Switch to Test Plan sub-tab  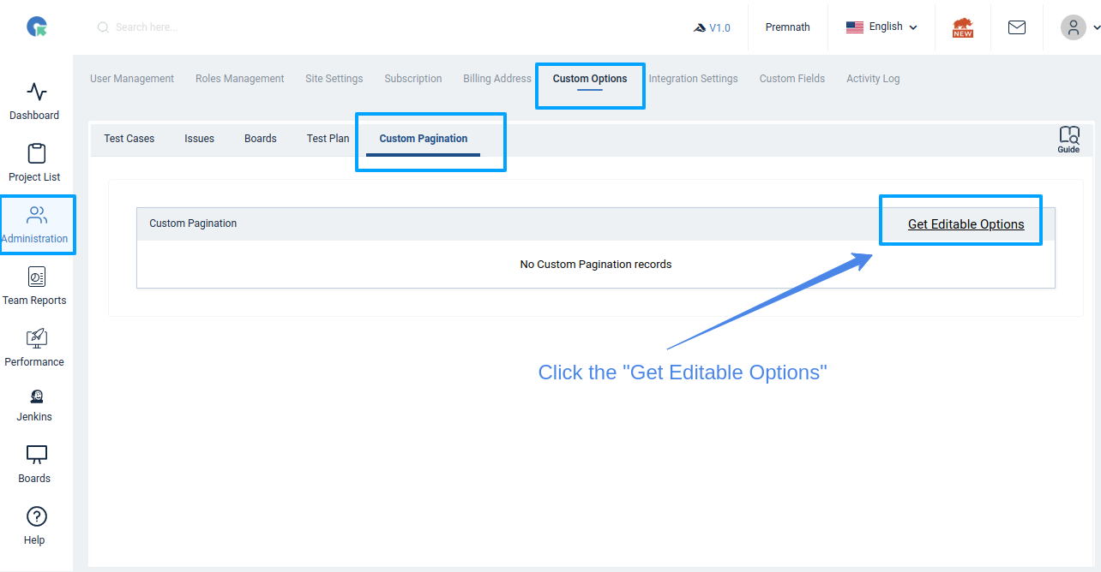pyautogui.click(x=328, y=139)
